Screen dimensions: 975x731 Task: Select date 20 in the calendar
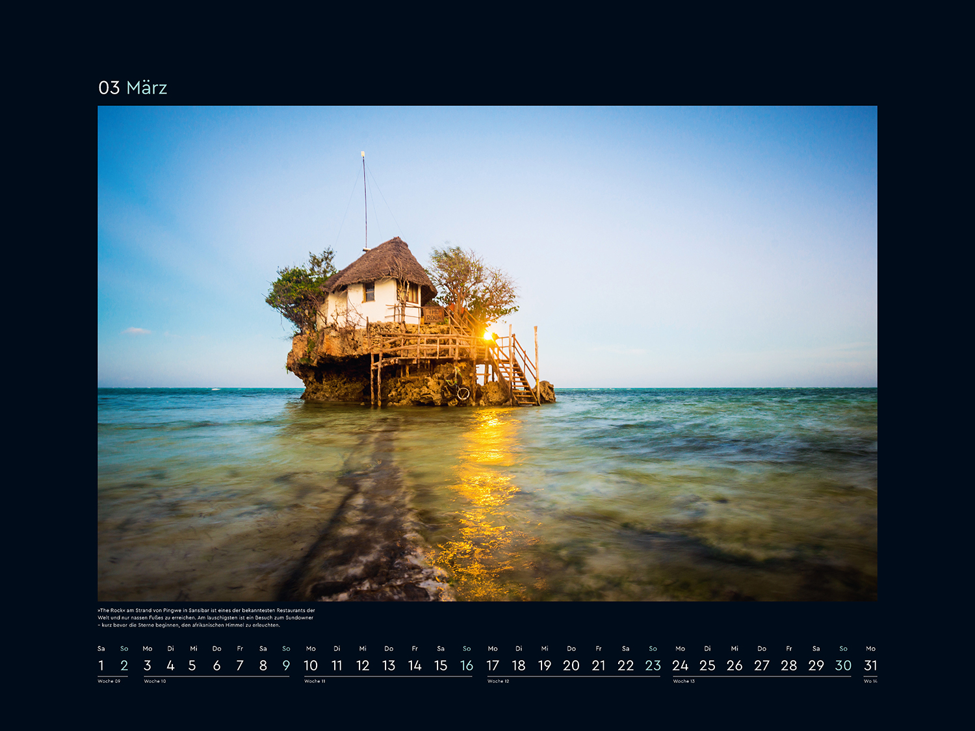point(571,665)
